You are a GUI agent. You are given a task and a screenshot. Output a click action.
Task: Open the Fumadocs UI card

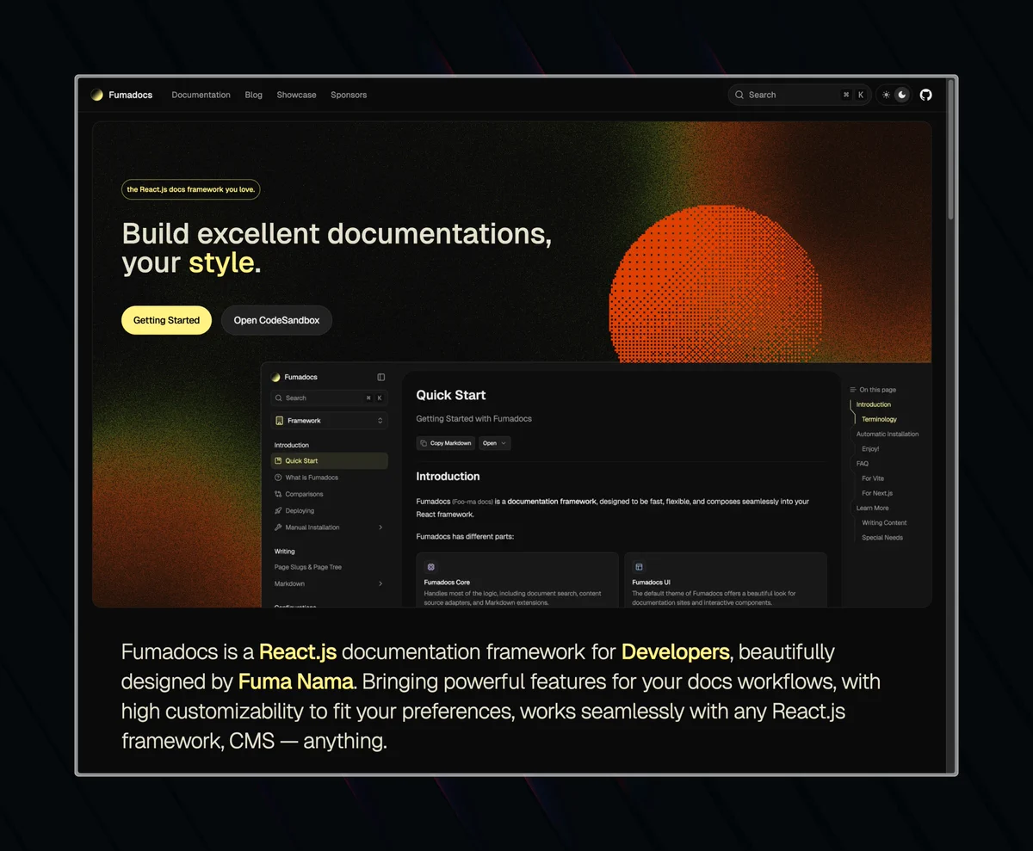[x=726, y=581]
